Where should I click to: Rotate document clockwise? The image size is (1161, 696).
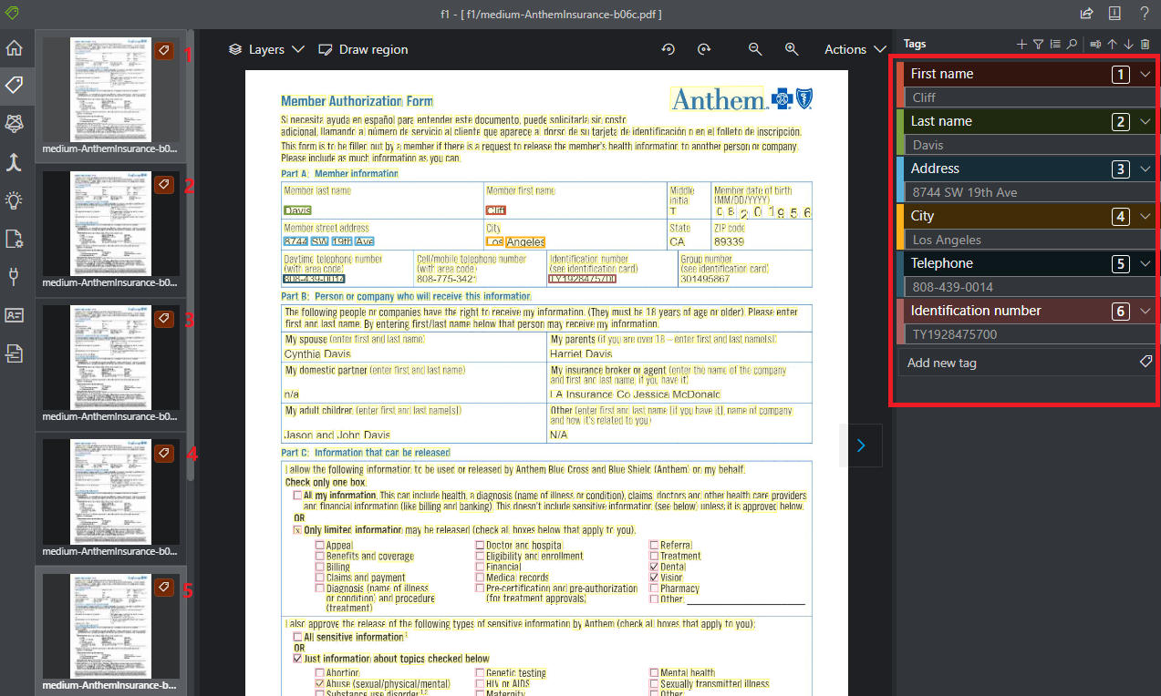[704, 49]
